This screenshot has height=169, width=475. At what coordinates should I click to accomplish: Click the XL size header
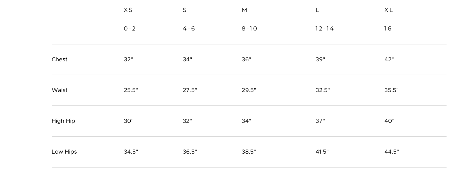[389, 10]
